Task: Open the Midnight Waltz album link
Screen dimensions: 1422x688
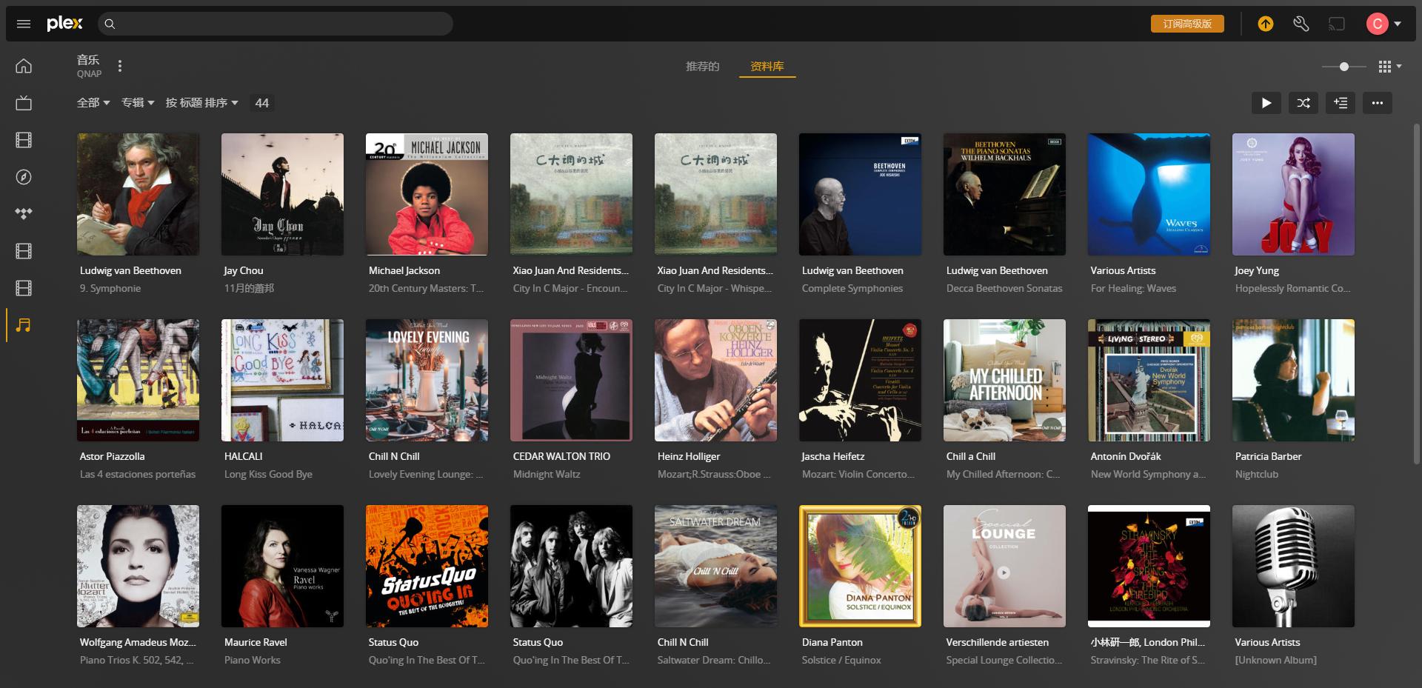Action: click(x=547, y=475)
